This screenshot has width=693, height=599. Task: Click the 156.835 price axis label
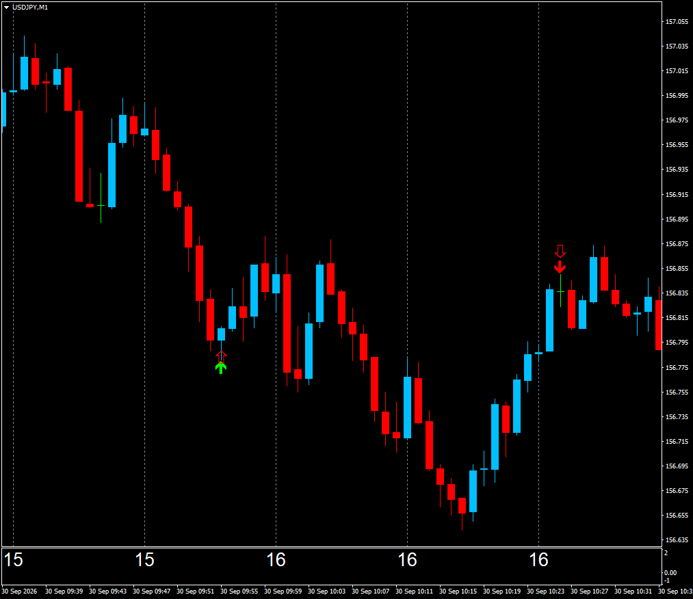(x=677, y=293)
